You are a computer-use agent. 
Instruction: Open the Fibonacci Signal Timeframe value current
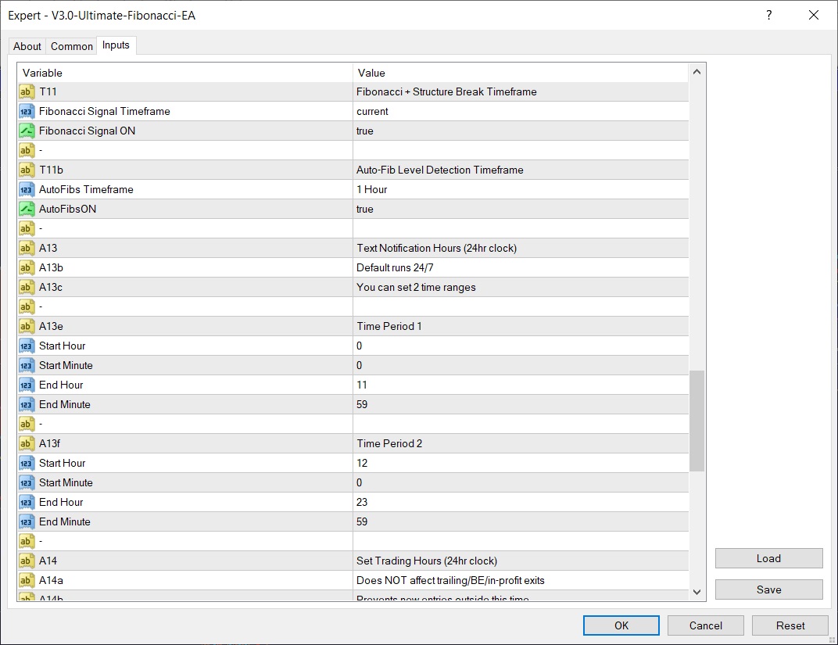click(520, 111)
